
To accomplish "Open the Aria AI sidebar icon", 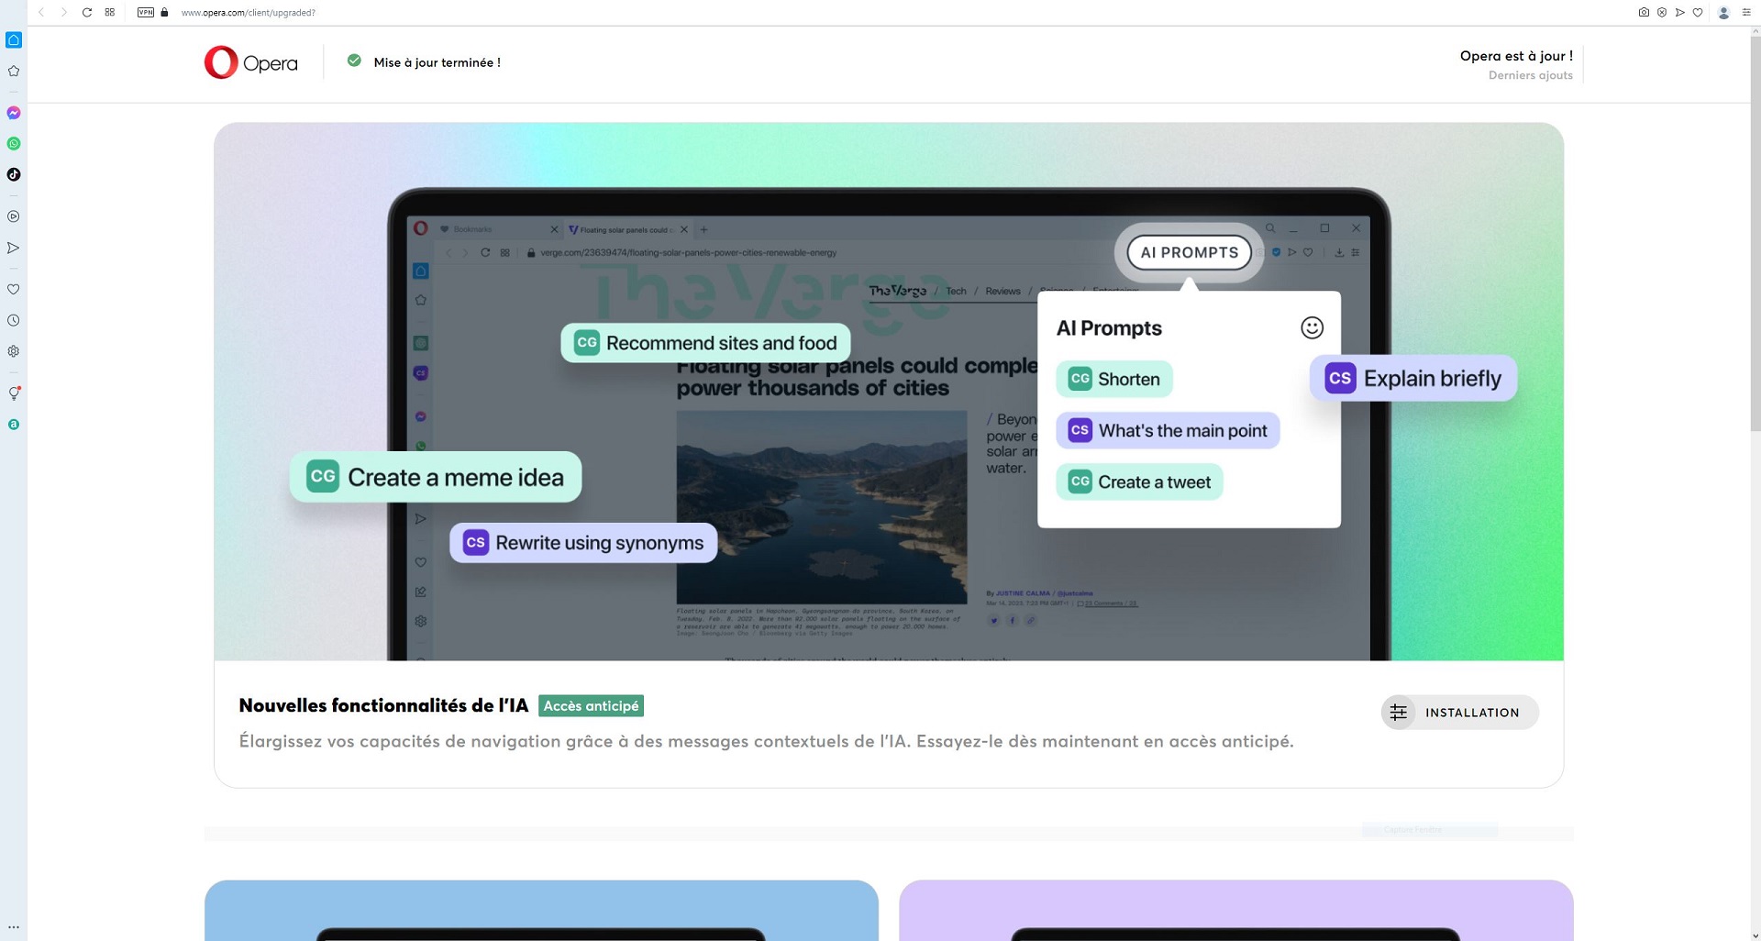I will [14, 425].
